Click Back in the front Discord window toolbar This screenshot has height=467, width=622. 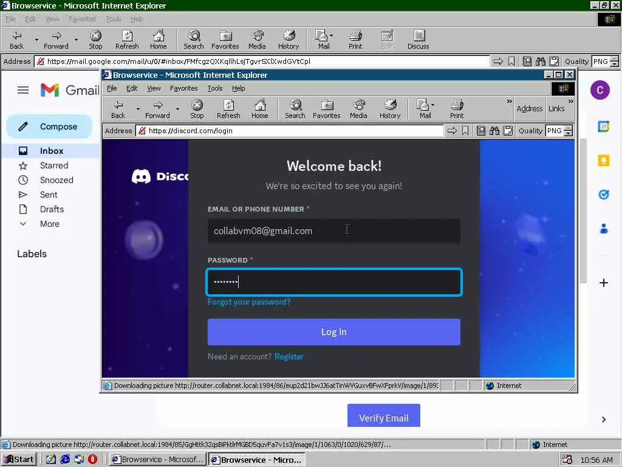(118, 109)
